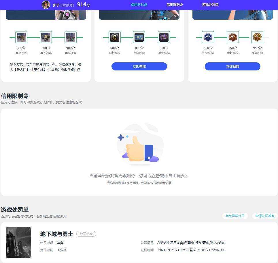The width and height of the screenshot is (278, 263).
Task: Click the 914分 credit score
Action: (84, 5)
